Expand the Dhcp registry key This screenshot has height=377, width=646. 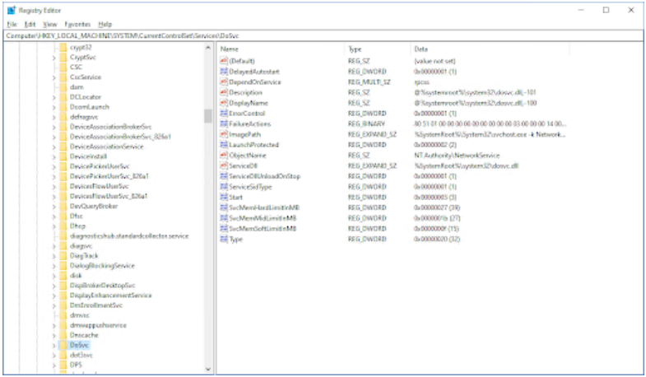click(53, 226)
